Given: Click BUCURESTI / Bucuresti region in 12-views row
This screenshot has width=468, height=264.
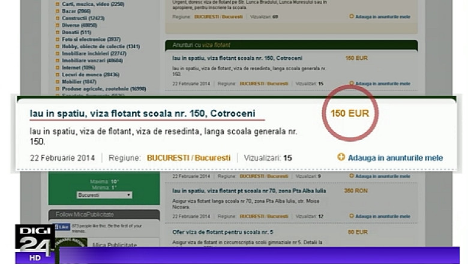Looking at the screenshot, I should [264, 216].
